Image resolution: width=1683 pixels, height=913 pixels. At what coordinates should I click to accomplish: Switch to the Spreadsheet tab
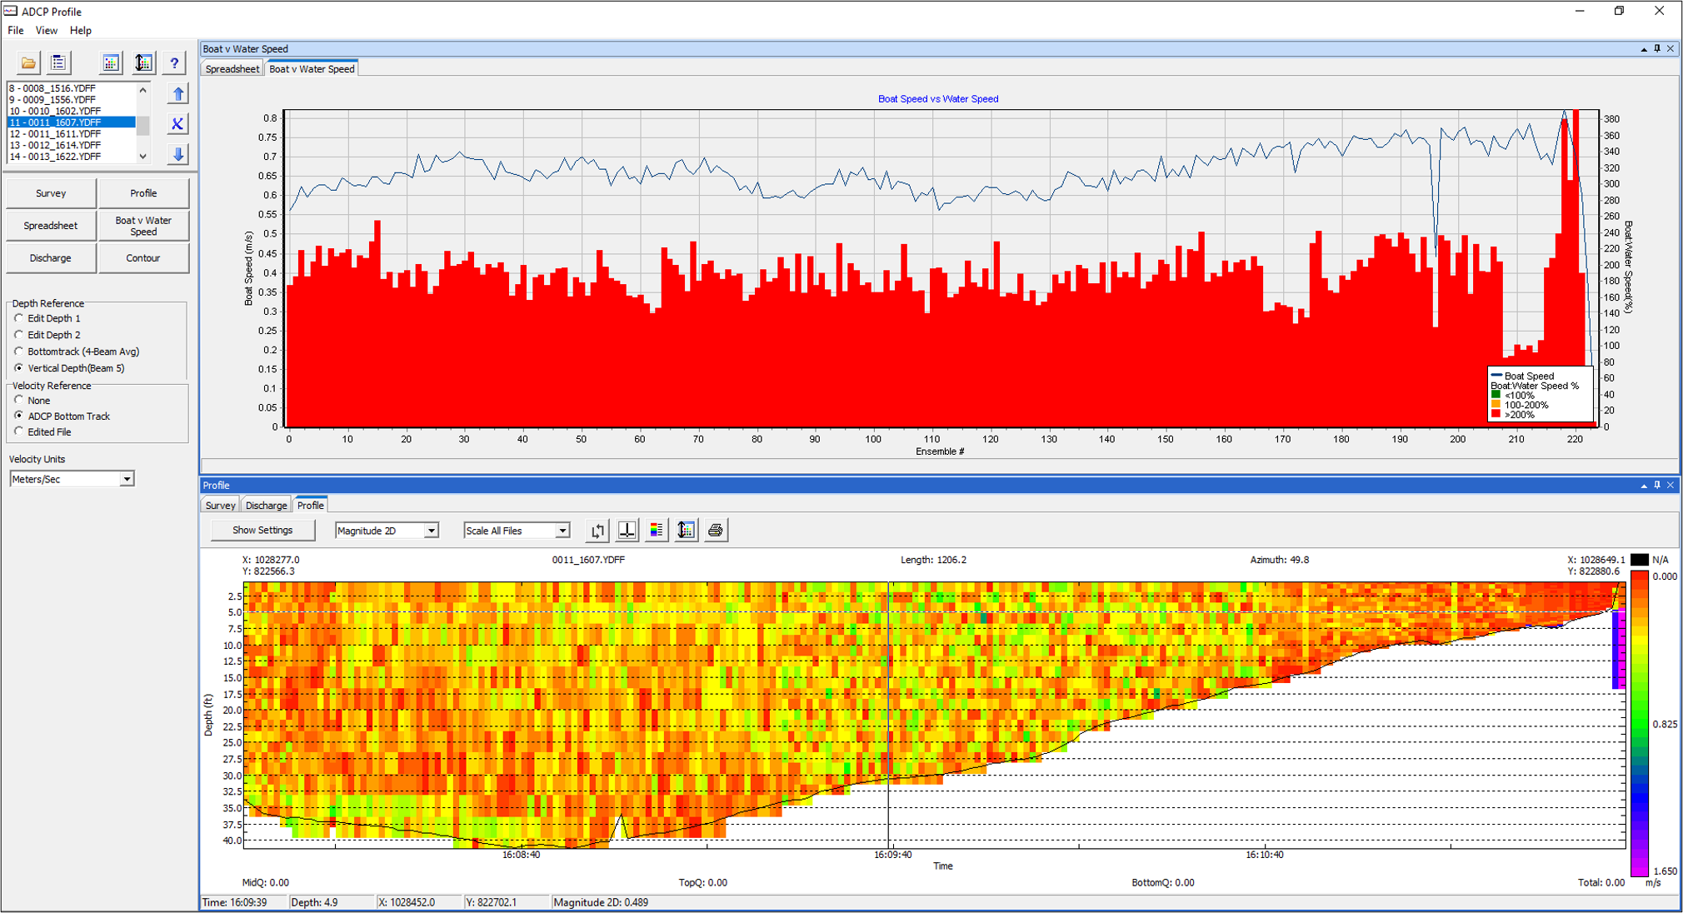232,68
